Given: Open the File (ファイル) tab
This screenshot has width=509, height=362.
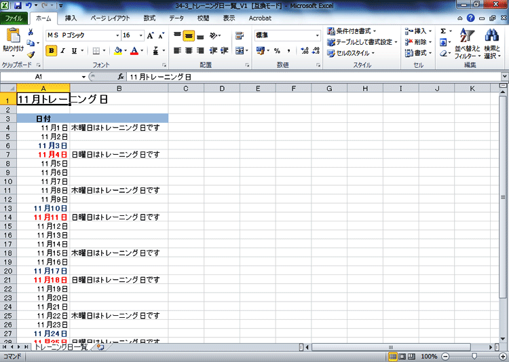Looking at the screenshot, I should click(x=14, y=18).
